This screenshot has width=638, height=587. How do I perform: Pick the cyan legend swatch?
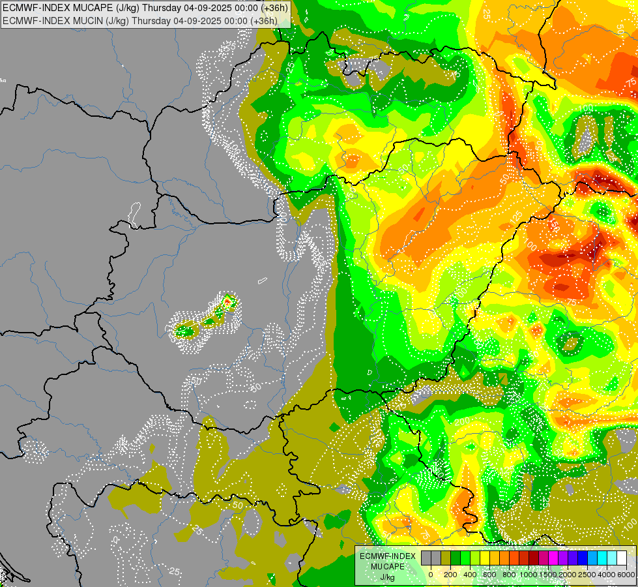pyautogui.click(x=603, y=558)
